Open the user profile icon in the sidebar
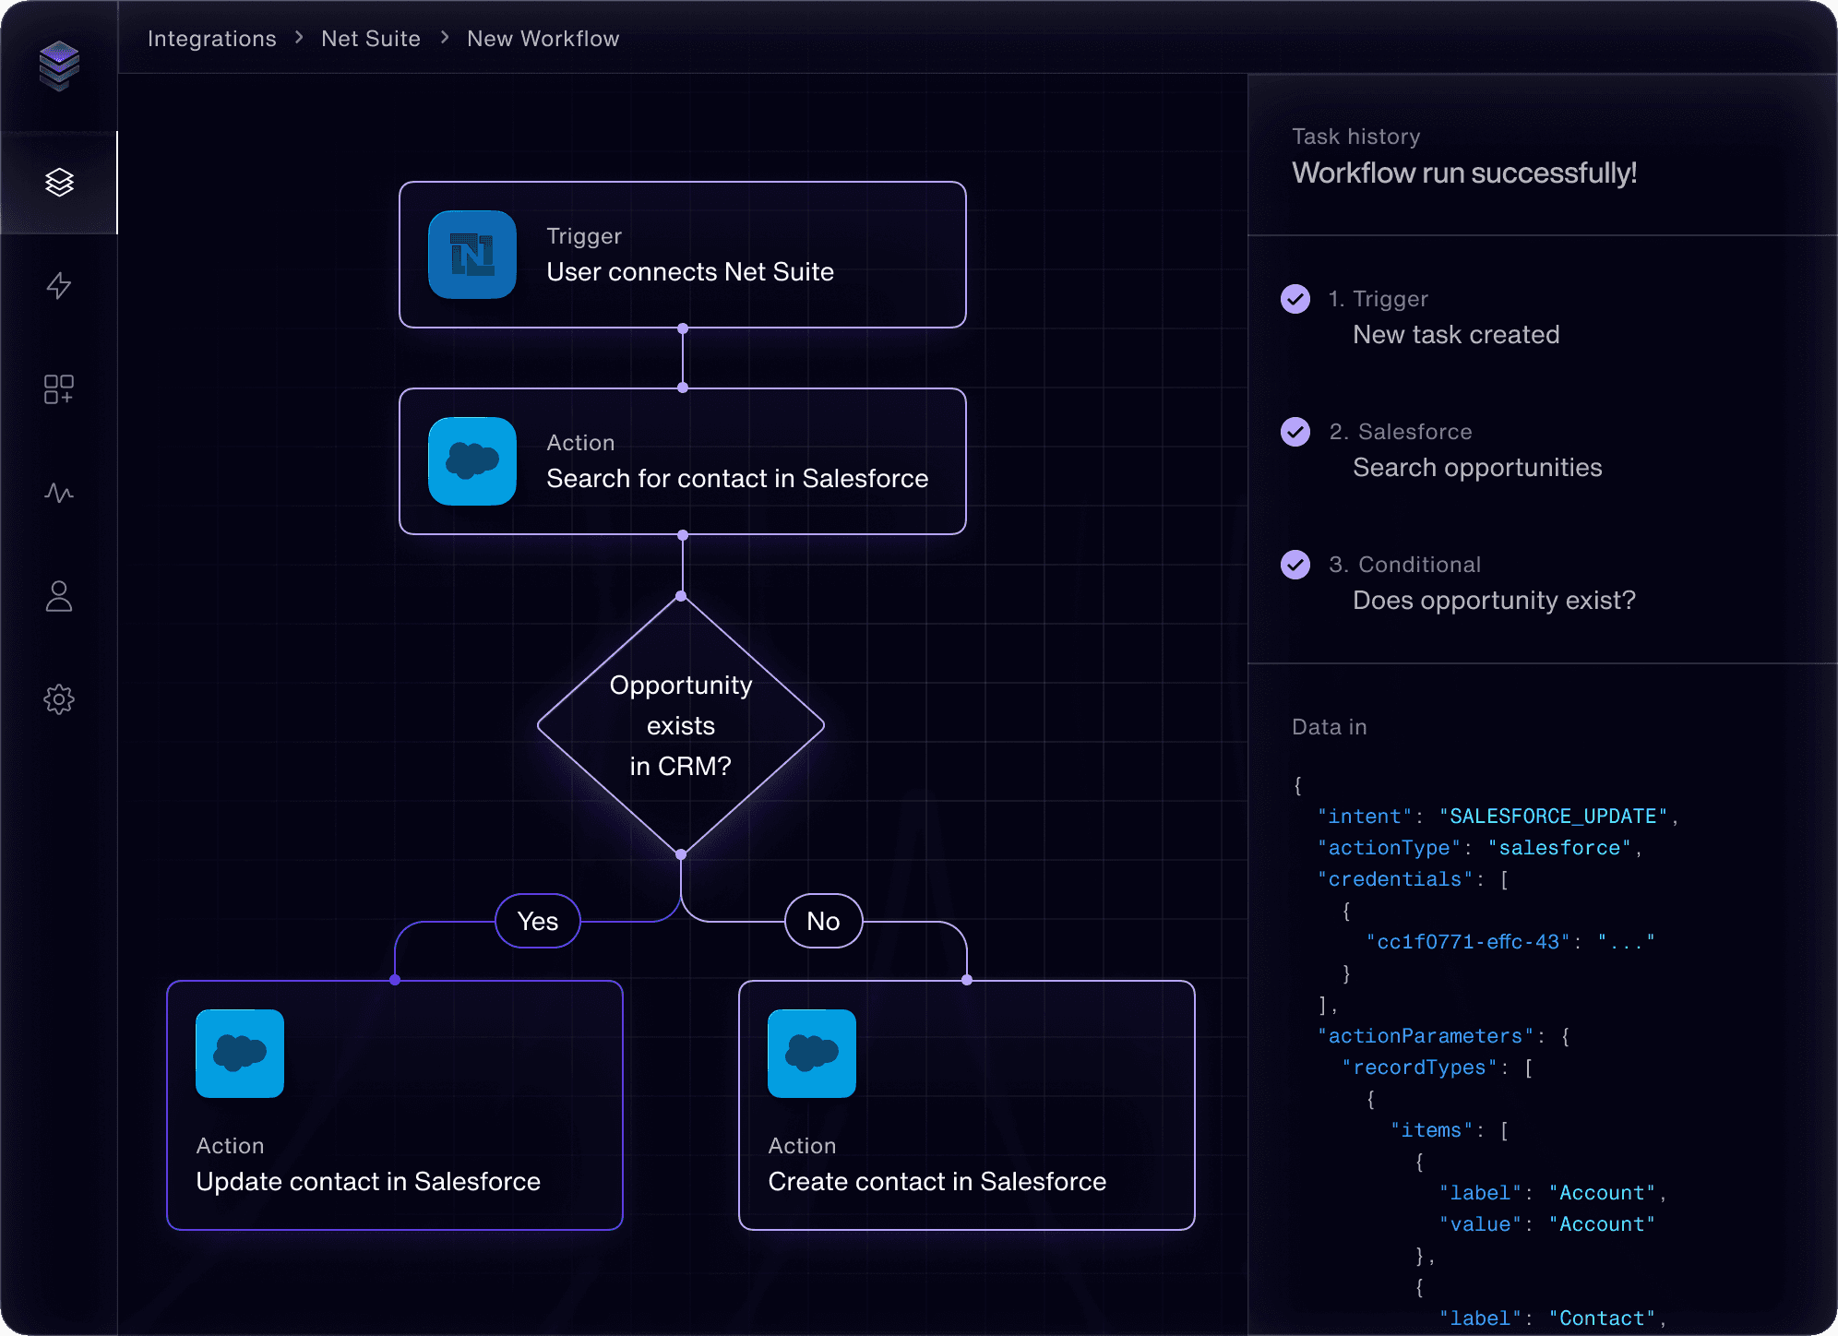 pyautogui.click(x=59, y=597)
